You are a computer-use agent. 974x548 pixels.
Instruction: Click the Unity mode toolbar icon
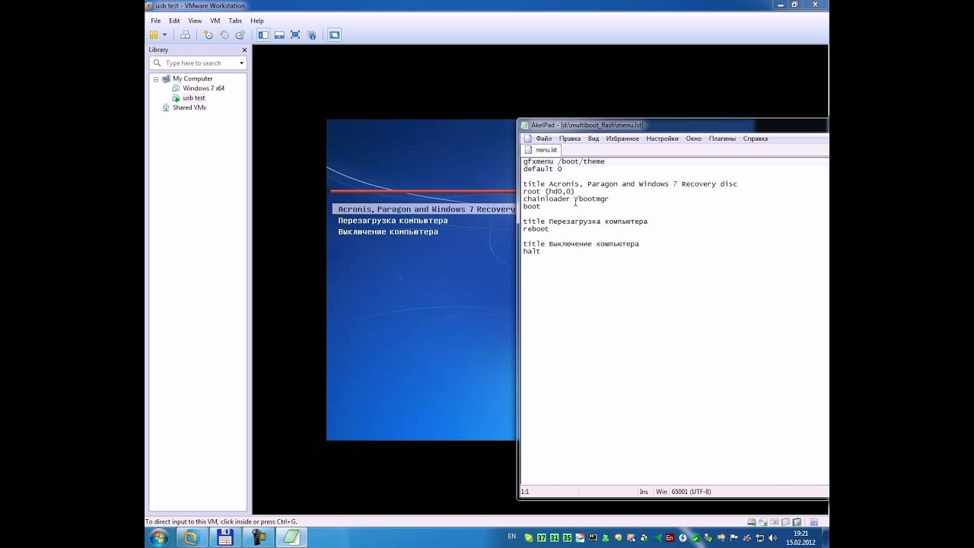tap(311, 35)
